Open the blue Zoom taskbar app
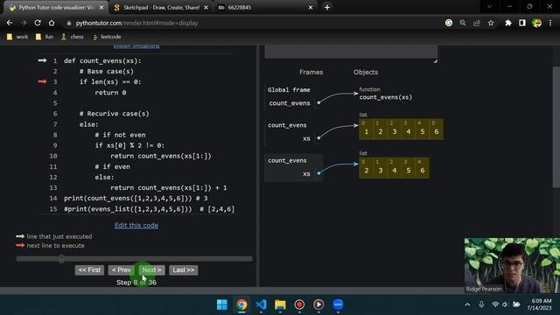This screenshot has height=315, width=560. tap(338, 304)
